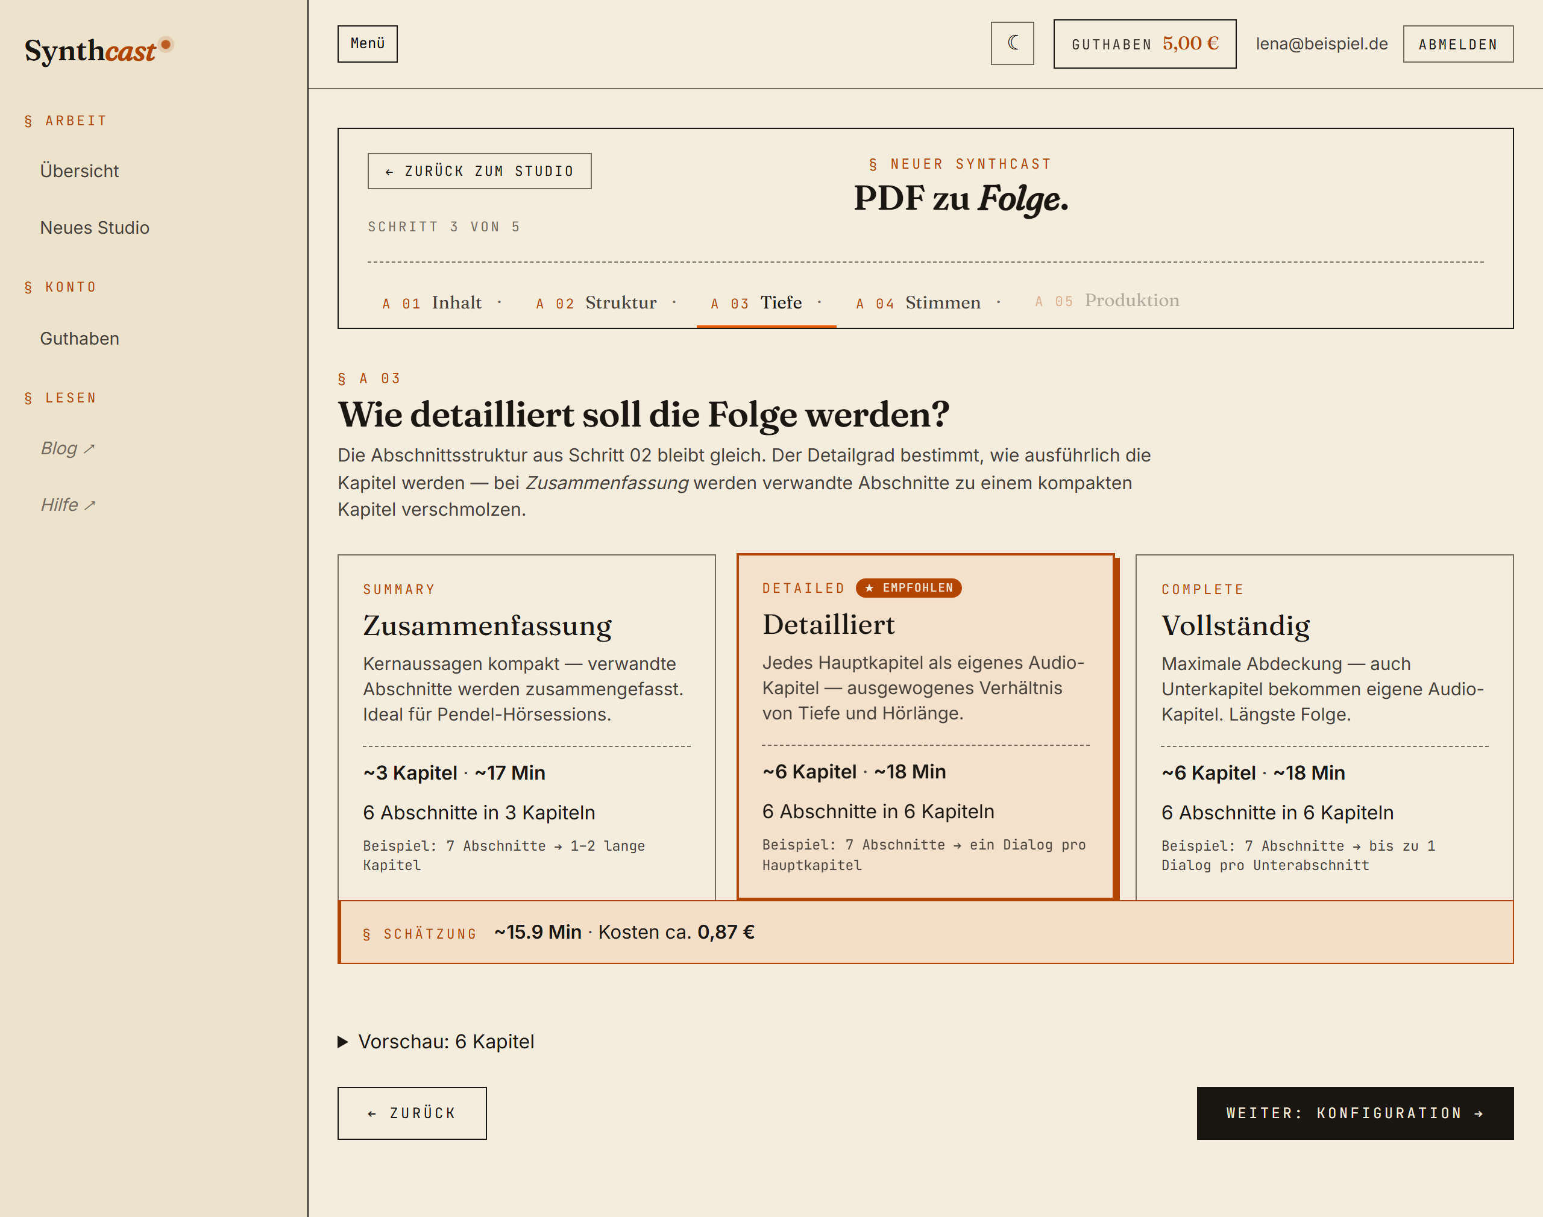
Task: Toggle dark mode with the moon icon
Action: point(1012,43)
